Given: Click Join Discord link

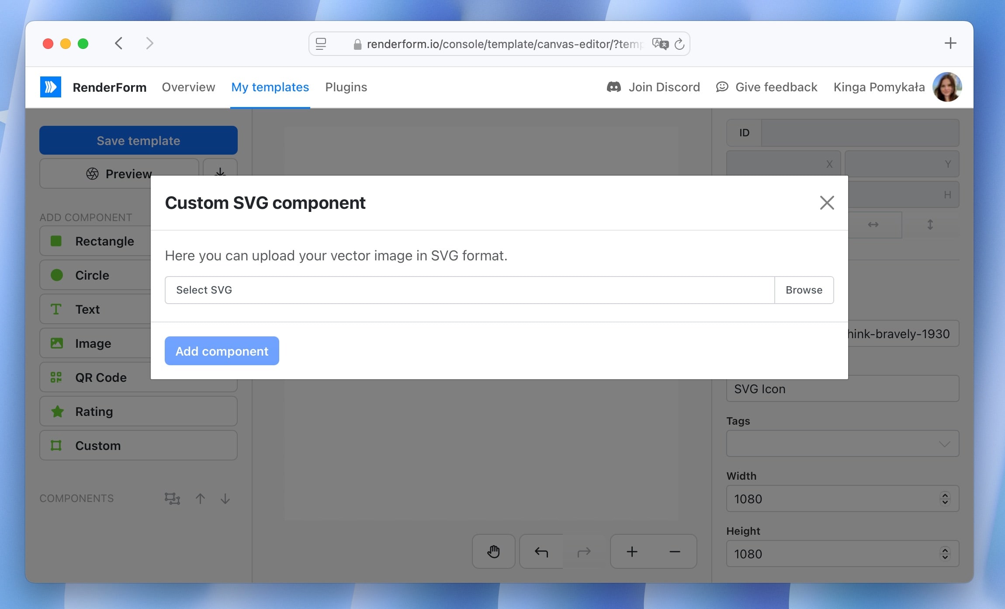Looking at the screenshot, I should pos(653,87).
